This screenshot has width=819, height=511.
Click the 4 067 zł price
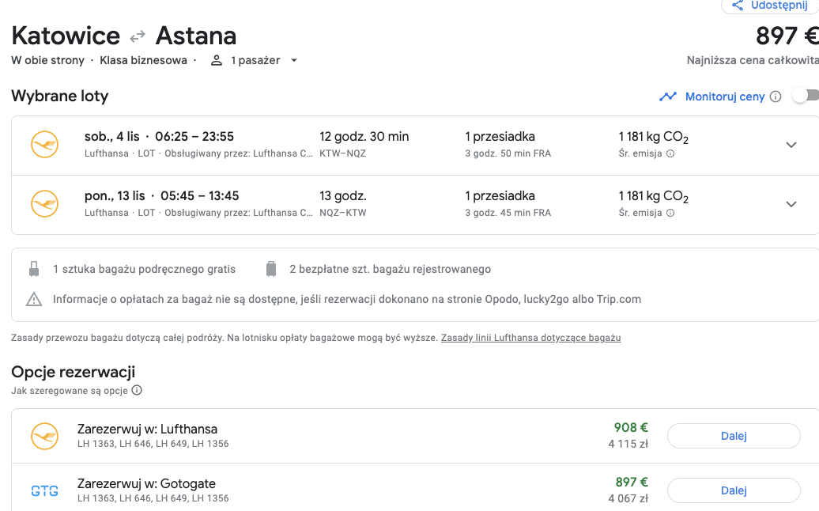(628, 498)
